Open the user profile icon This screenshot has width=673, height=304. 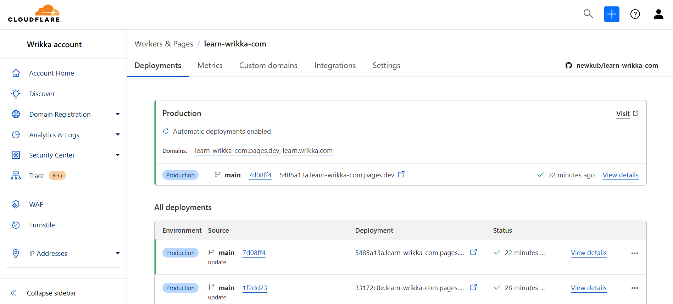coord(658,14)
